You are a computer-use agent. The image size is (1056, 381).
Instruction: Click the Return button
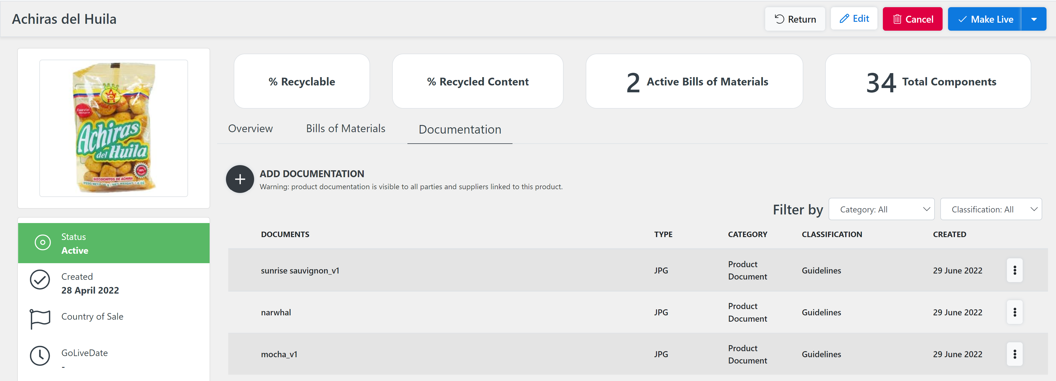[795, 19]
